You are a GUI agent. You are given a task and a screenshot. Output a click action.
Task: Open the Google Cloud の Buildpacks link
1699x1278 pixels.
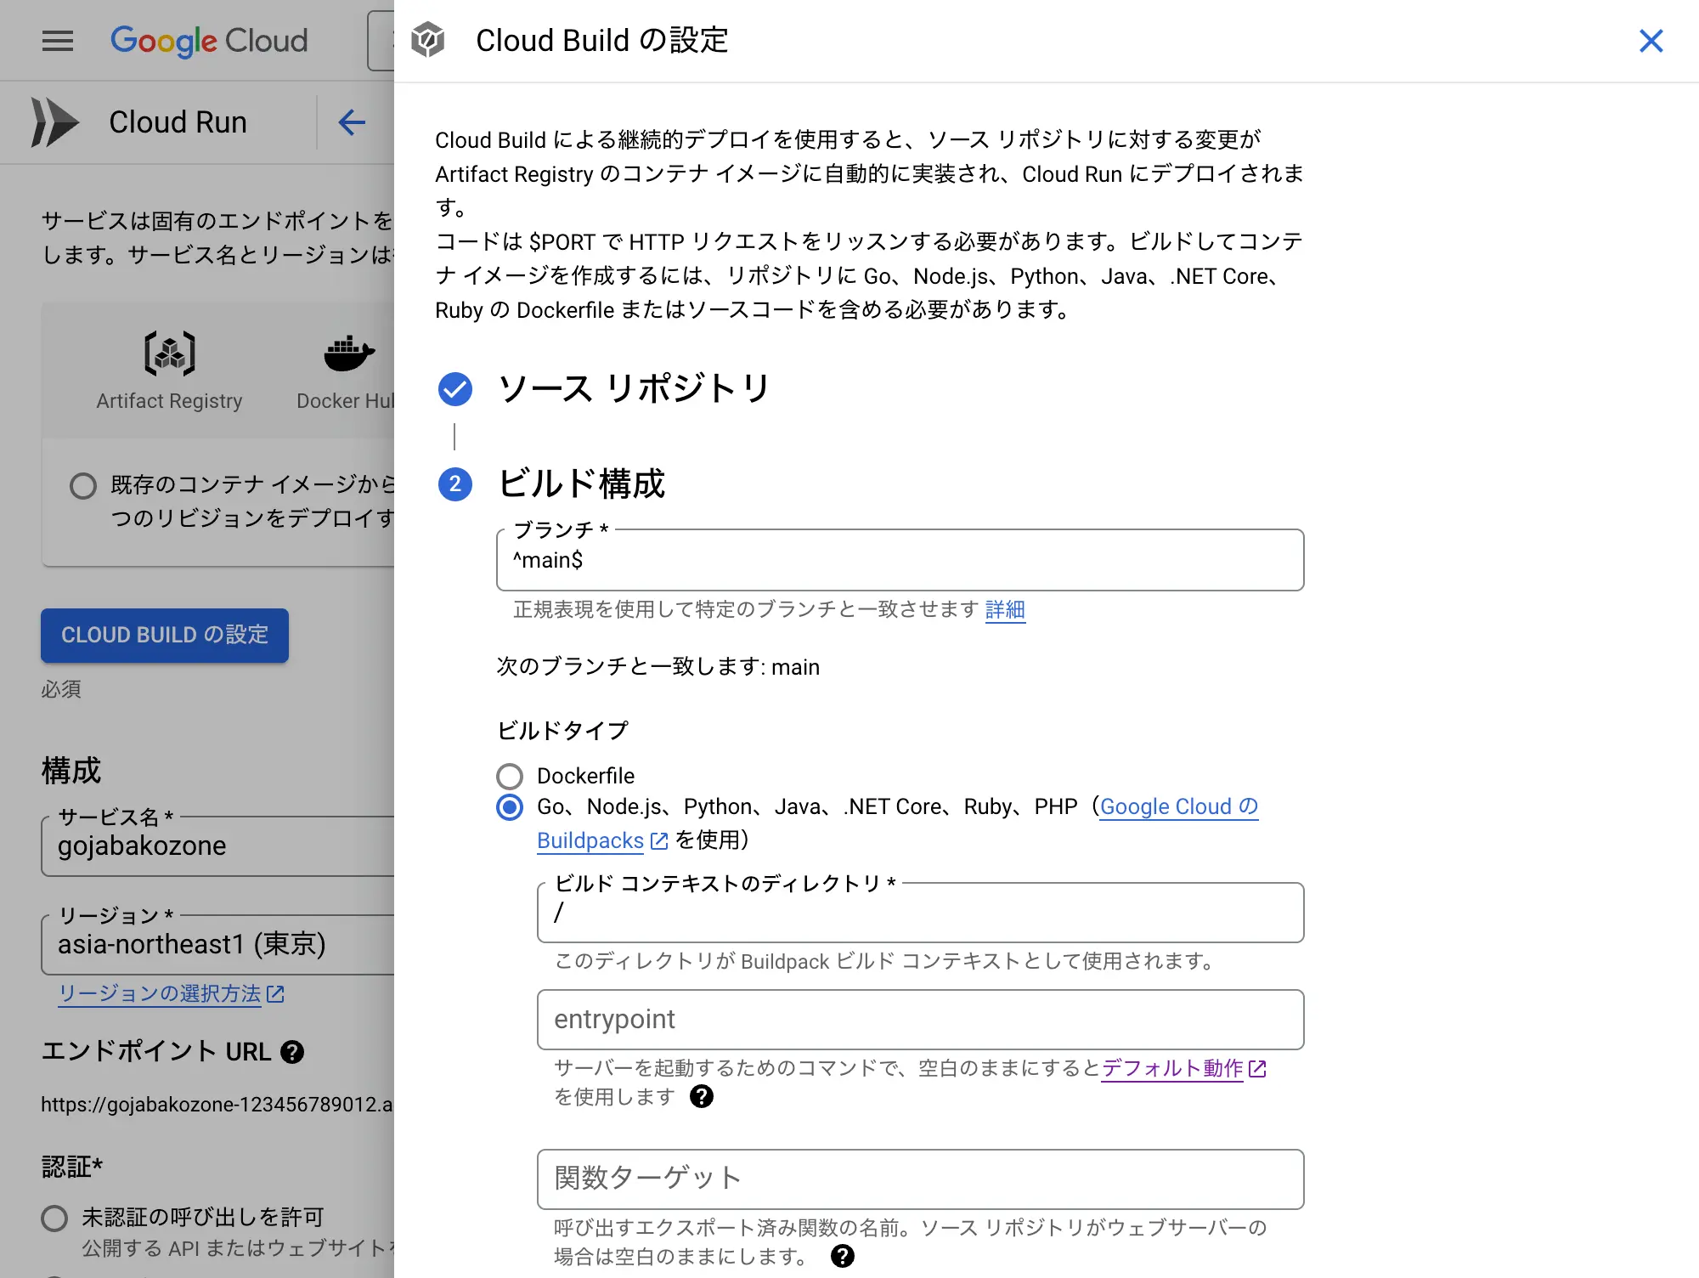point(1178,807)
